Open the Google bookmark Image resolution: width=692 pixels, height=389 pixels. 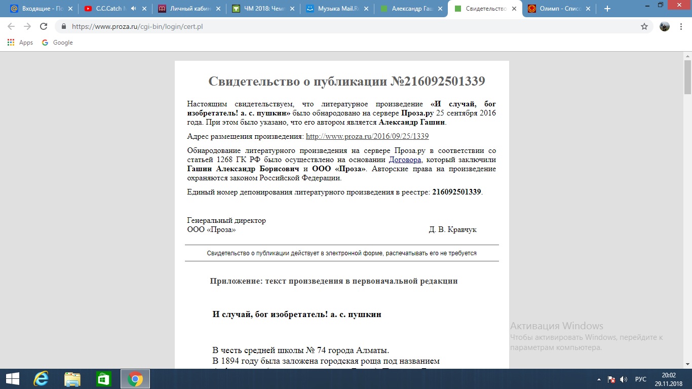57,43
